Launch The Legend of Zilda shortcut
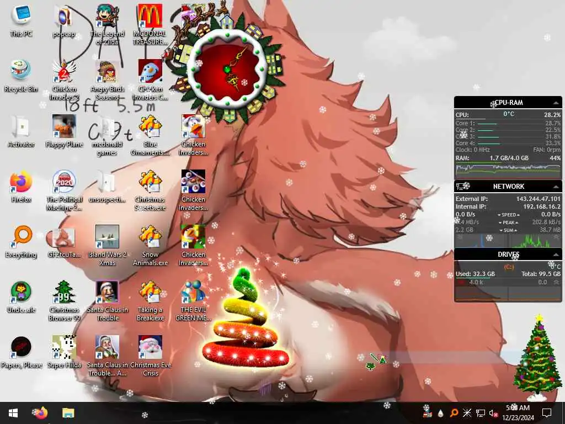This screenshot has width=565, height=424. 107,24
